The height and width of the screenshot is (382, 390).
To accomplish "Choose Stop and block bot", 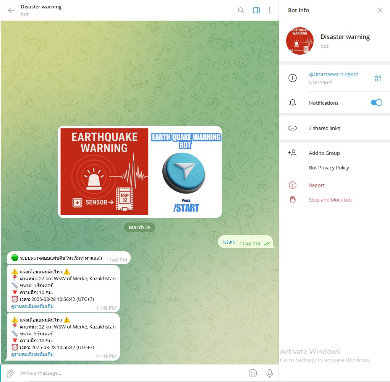I will pos(330,200).
